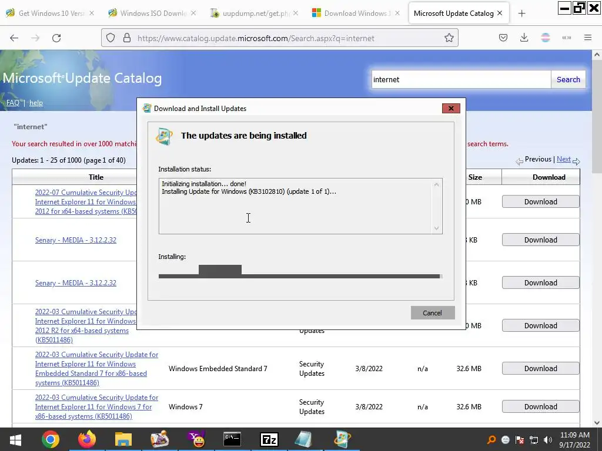
Task: Download 2022-03 update for Windows 2012 R2
Action: point(541,325)
